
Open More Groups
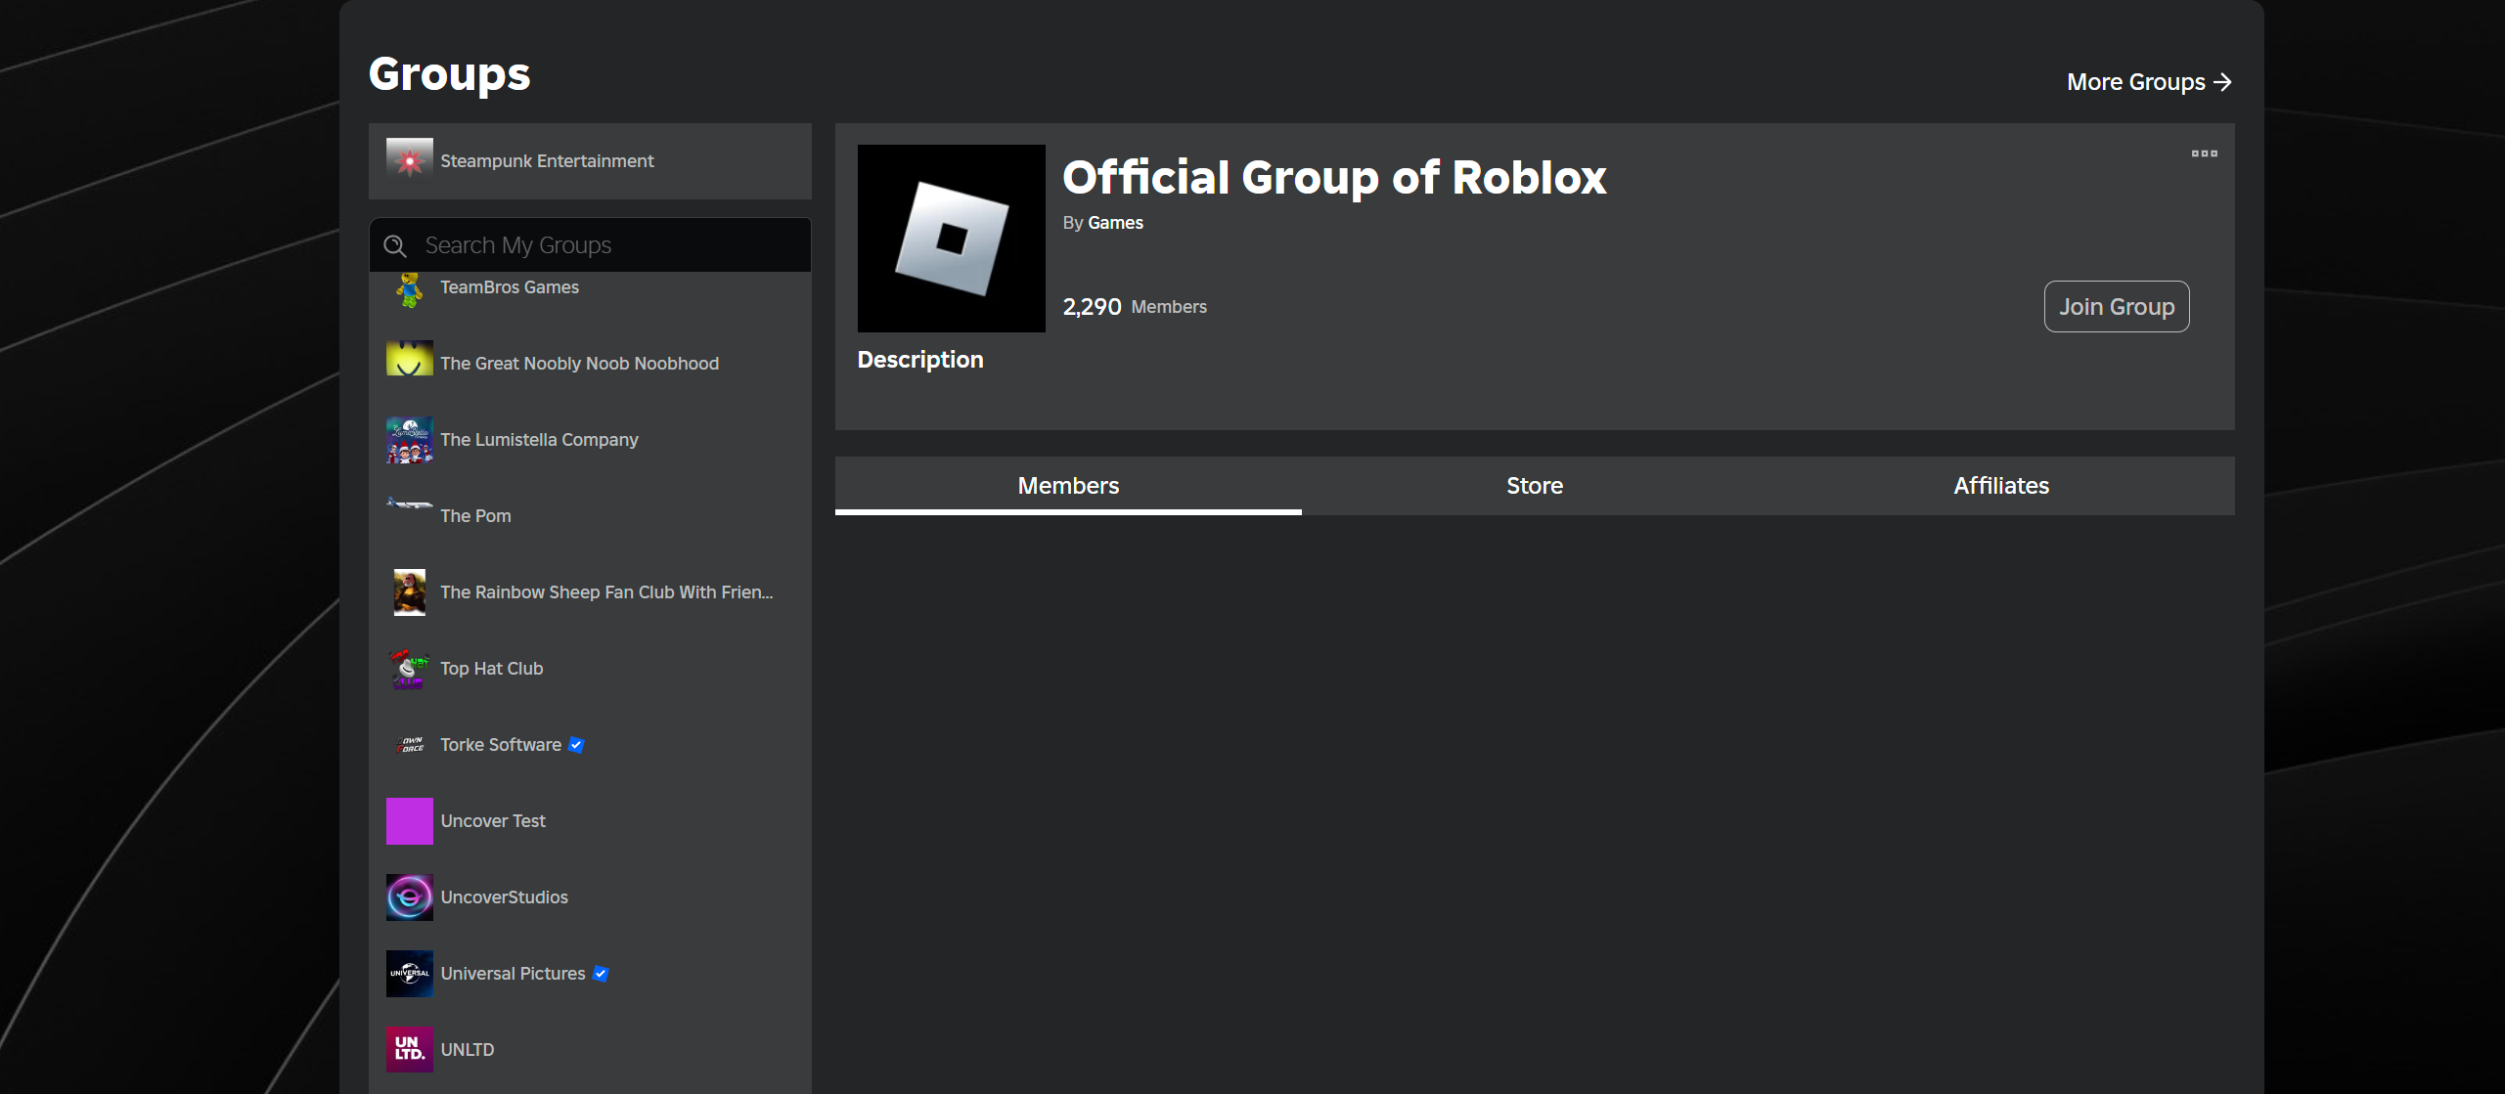(x=2148, y=81)
